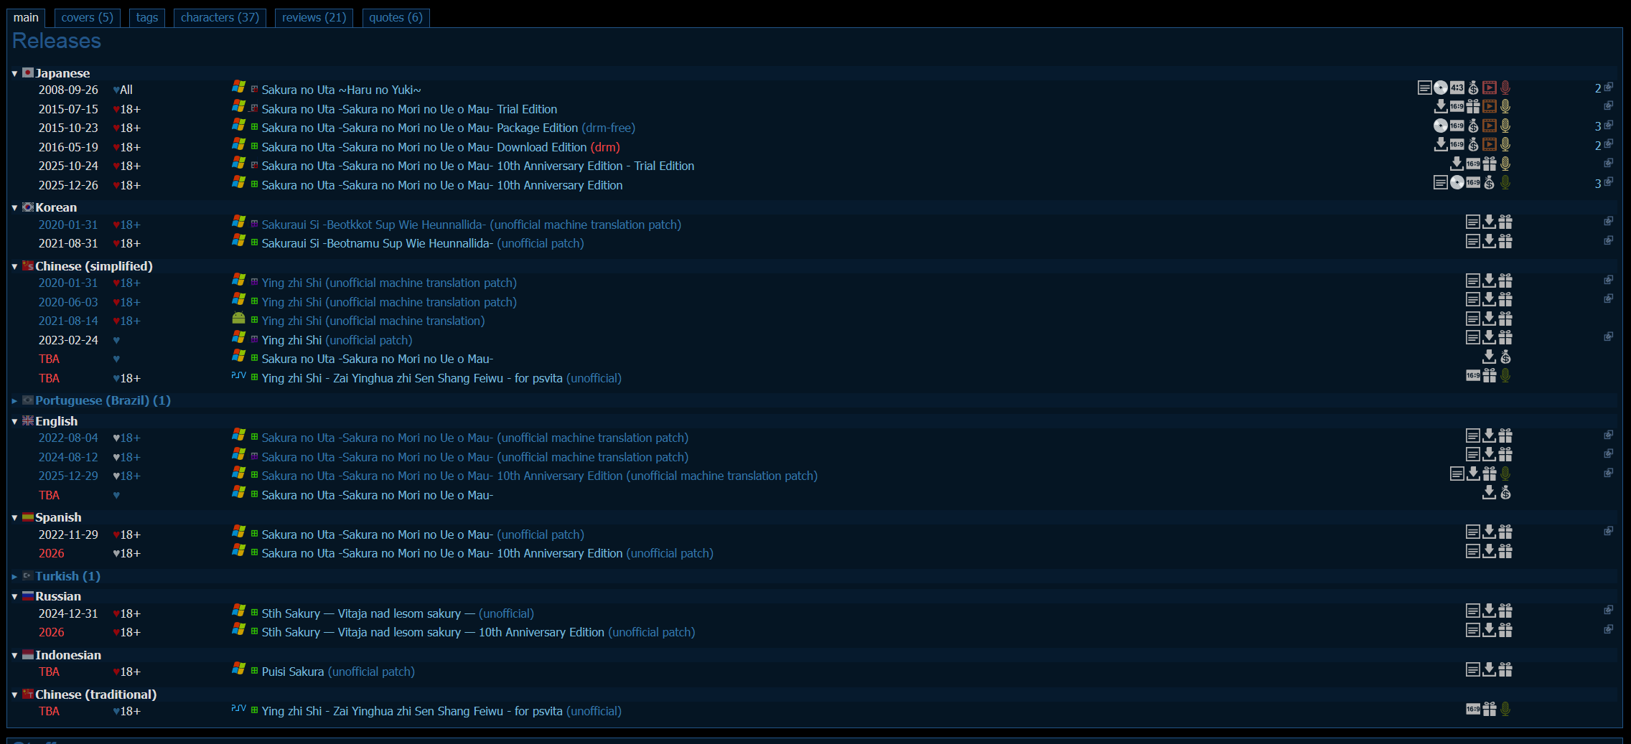Click the notes icon in the Haru no Yuki row

click(1425, 88)
